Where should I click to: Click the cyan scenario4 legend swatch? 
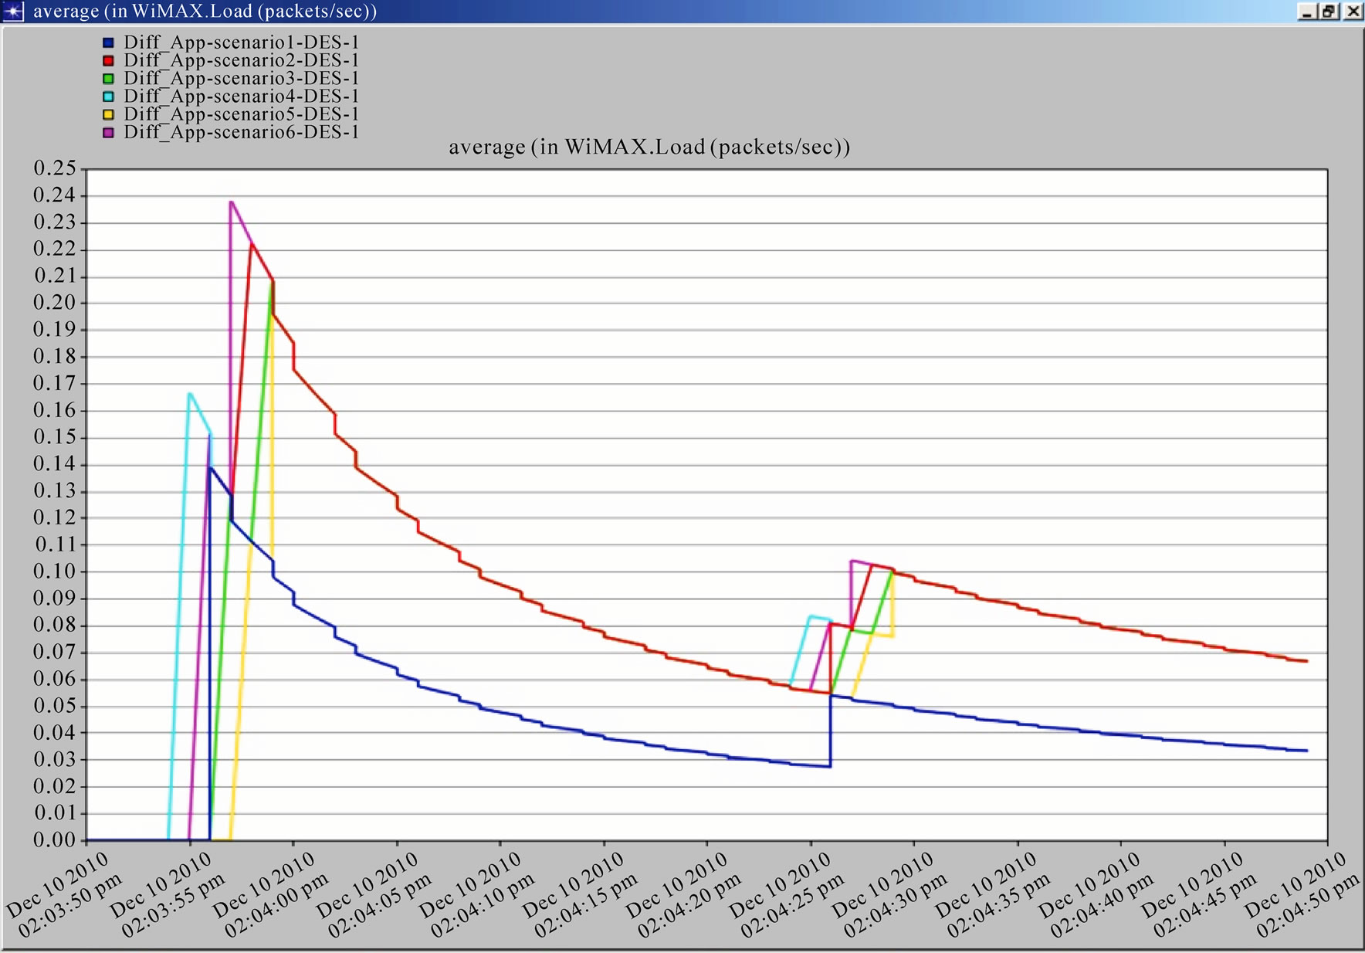[108, 97]
